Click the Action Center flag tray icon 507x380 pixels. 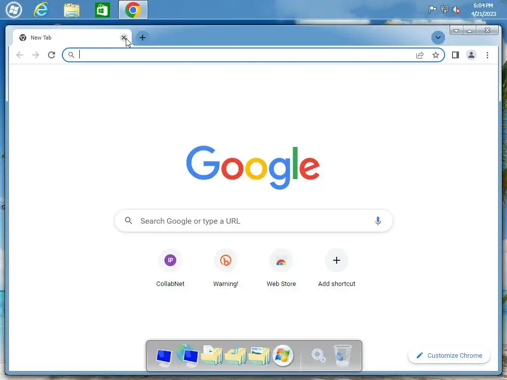point(432,9)
